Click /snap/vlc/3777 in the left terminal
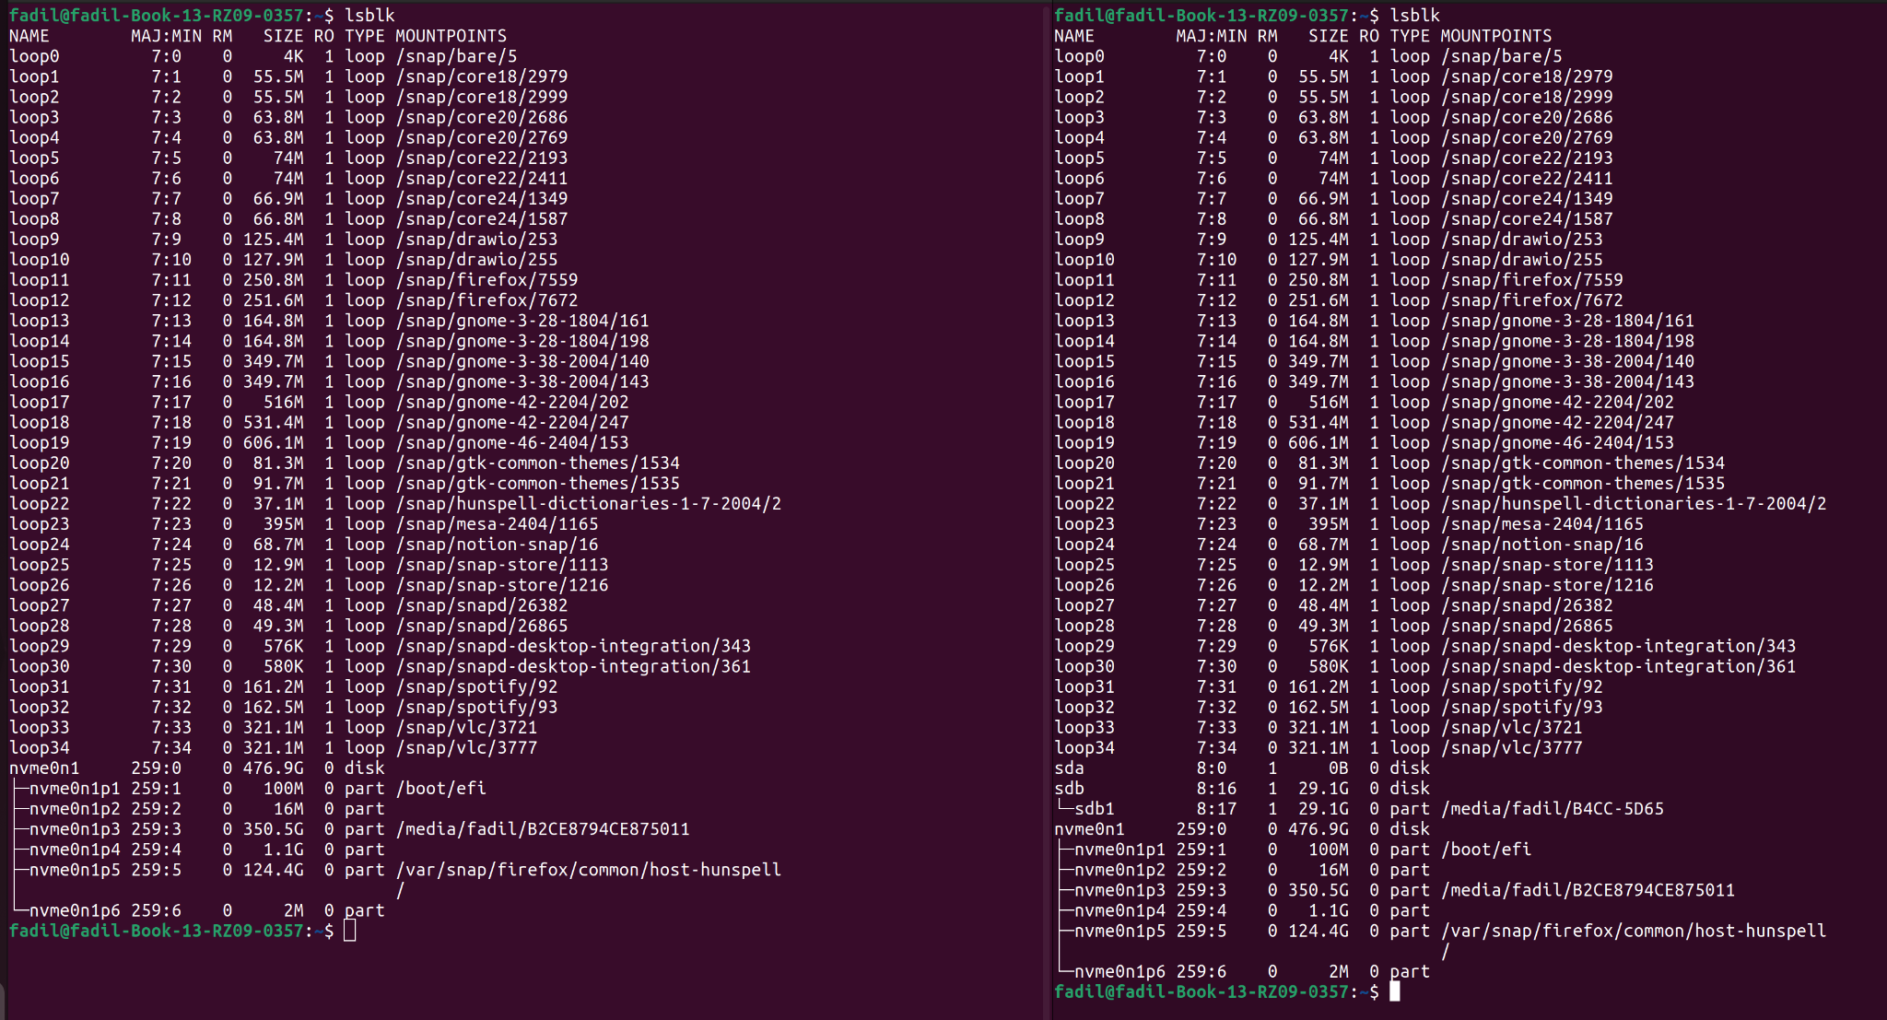 (x=467, y=748)
